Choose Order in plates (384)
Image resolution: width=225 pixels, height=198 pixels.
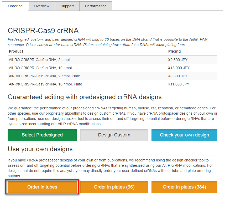point(184,187)
